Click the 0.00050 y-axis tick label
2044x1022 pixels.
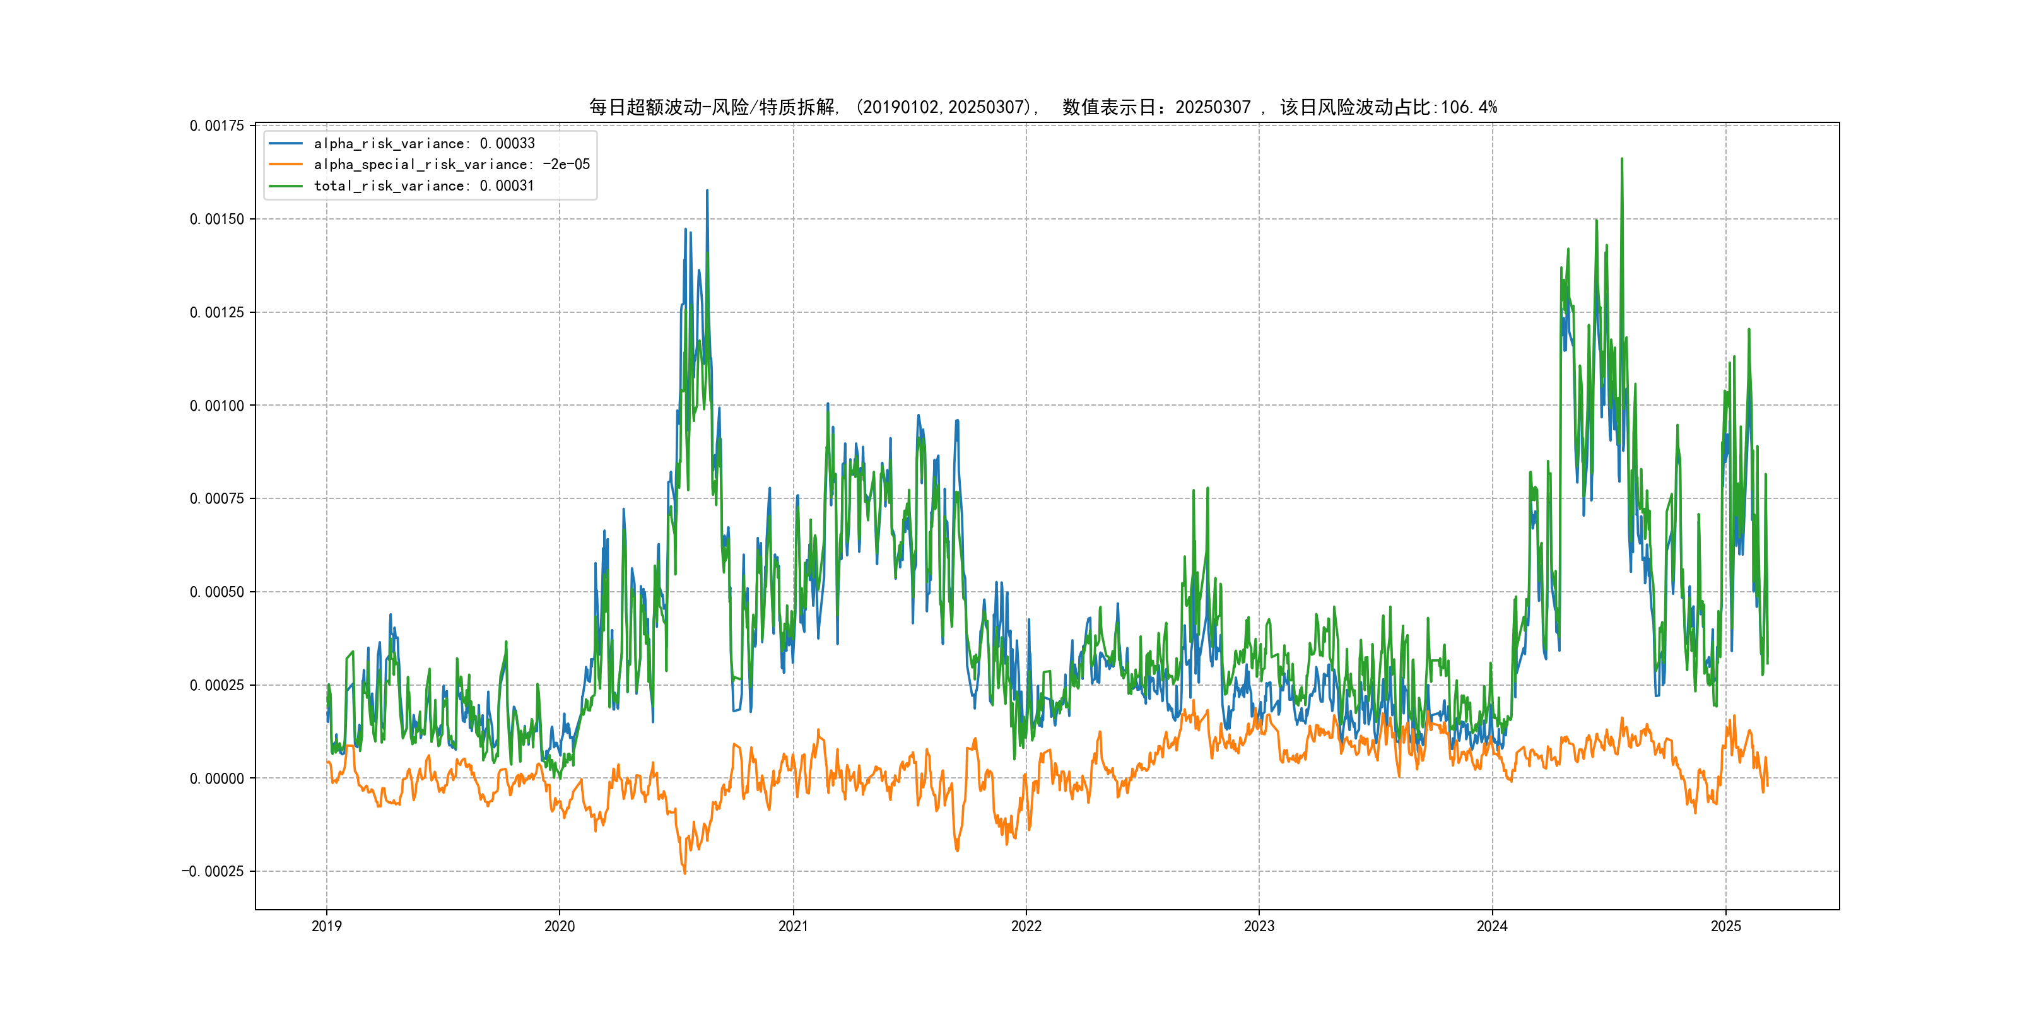pos(216,592)
